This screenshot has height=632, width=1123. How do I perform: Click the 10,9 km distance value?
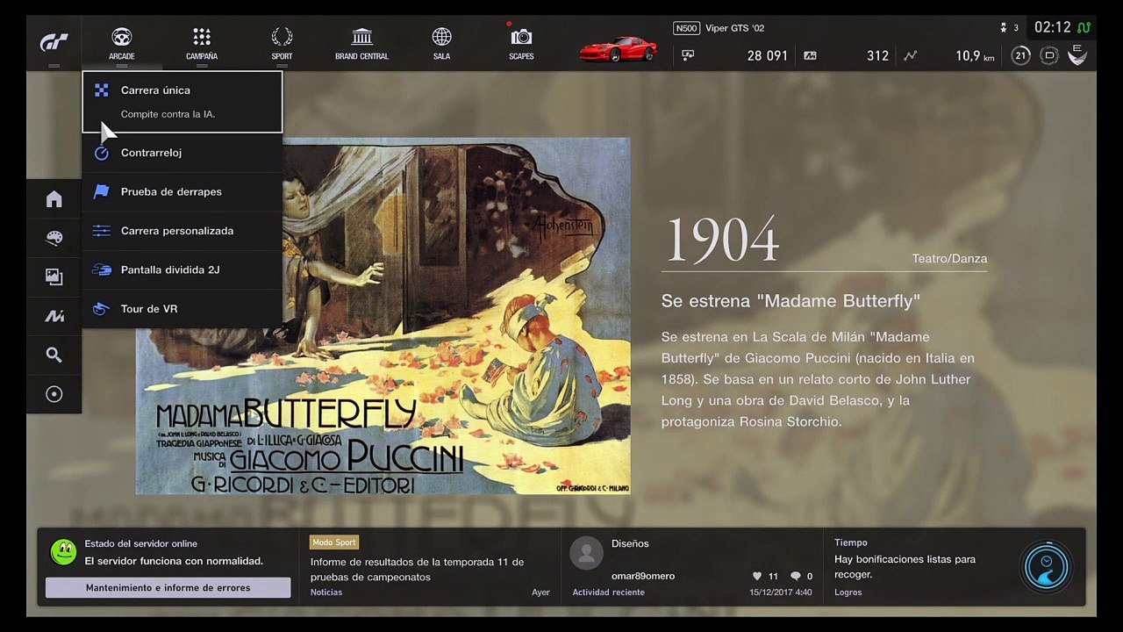tap(975, 55)
